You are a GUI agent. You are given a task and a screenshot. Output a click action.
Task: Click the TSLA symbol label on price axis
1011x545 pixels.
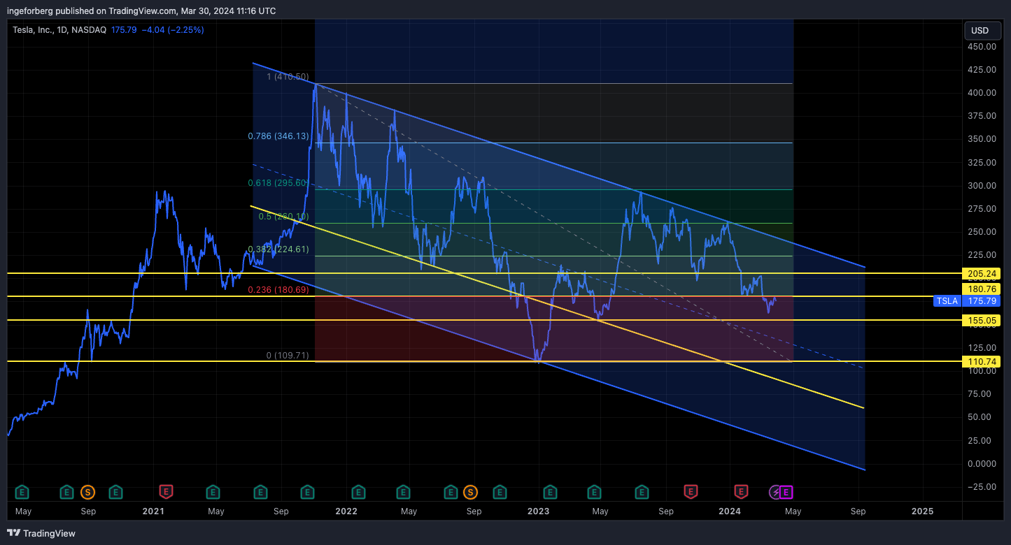click(947, 301)
